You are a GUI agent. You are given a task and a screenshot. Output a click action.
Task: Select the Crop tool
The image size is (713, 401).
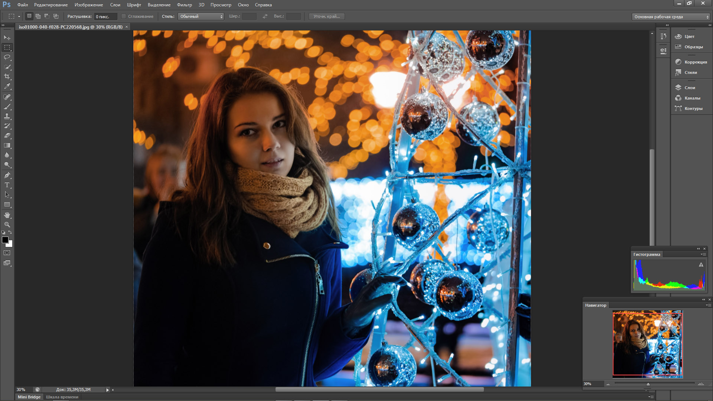point(7,76)
